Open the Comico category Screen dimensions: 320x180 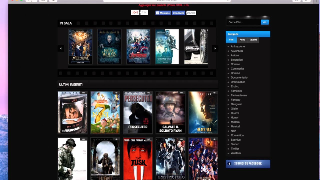click(x=235, y=64)
